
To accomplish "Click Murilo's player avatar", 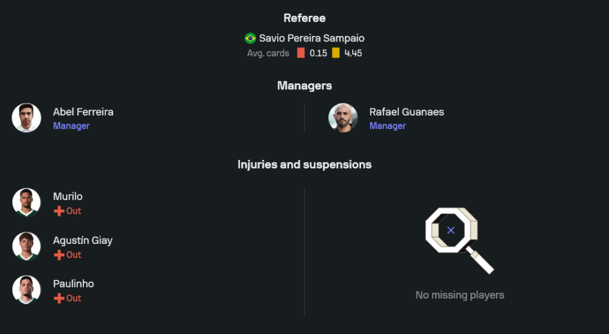I will tap(27, 203).
